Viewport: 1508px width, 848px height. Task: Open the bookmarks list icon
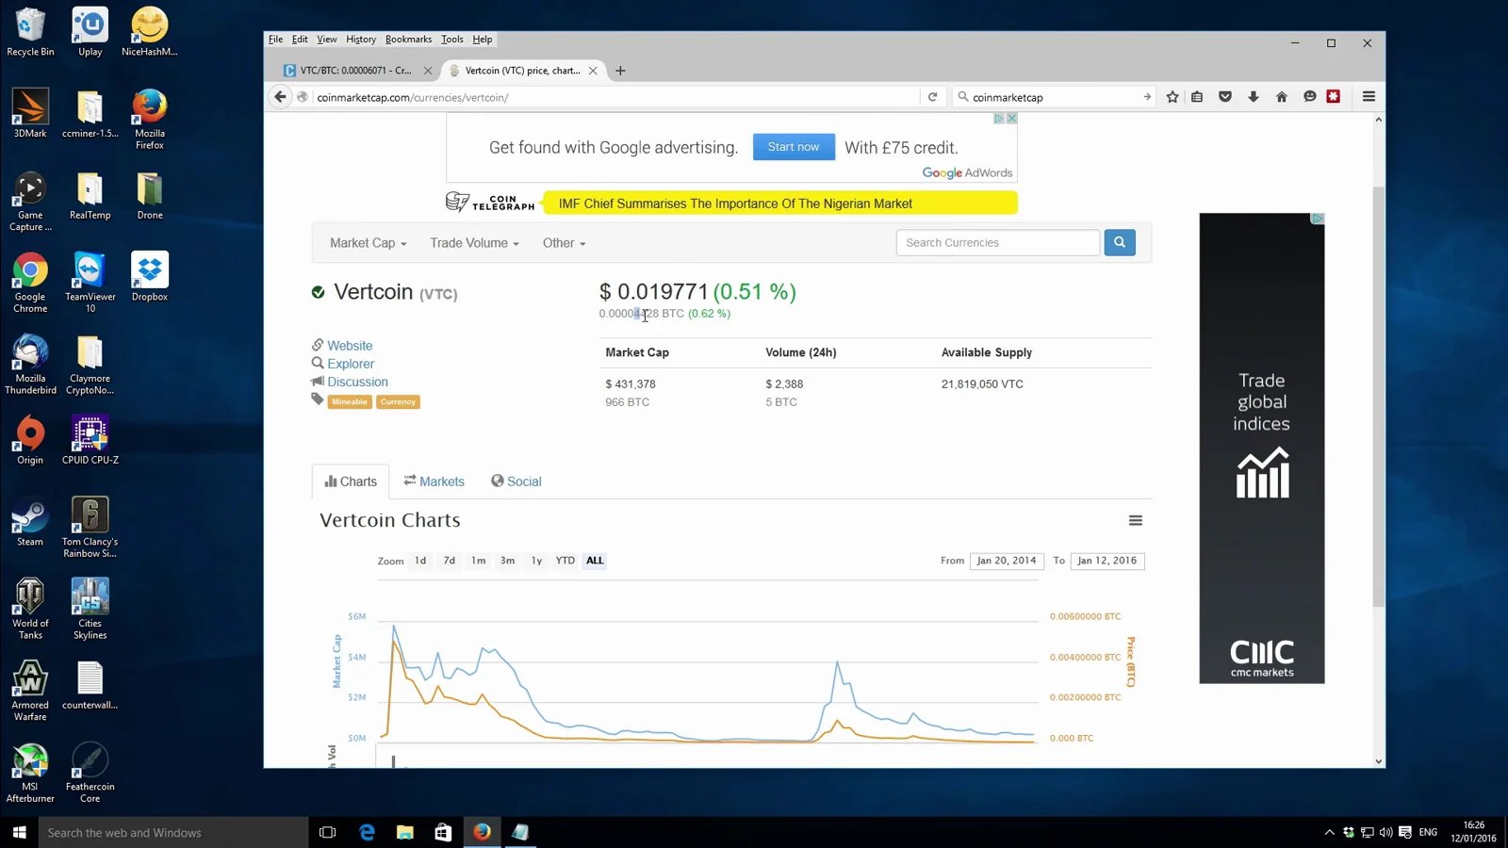pyautogui.click(x=1197, y=97)
